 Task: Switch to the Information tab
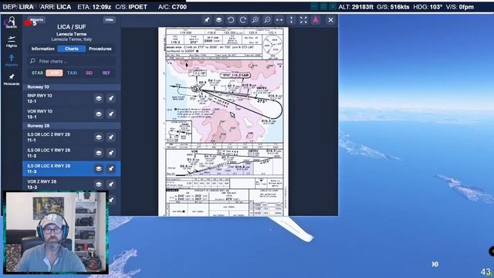(43, 49)
